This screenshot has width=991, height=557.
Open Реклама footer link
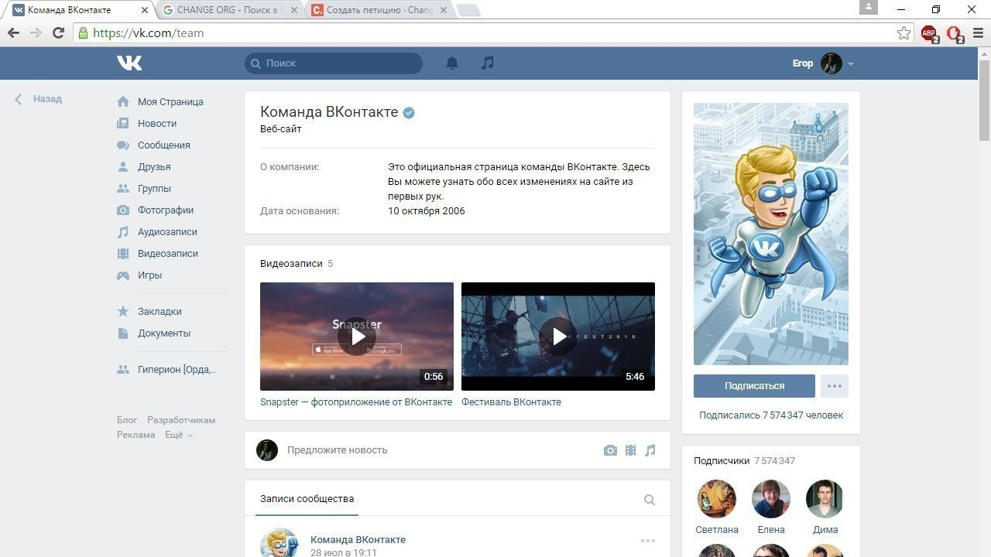[136, 435]
